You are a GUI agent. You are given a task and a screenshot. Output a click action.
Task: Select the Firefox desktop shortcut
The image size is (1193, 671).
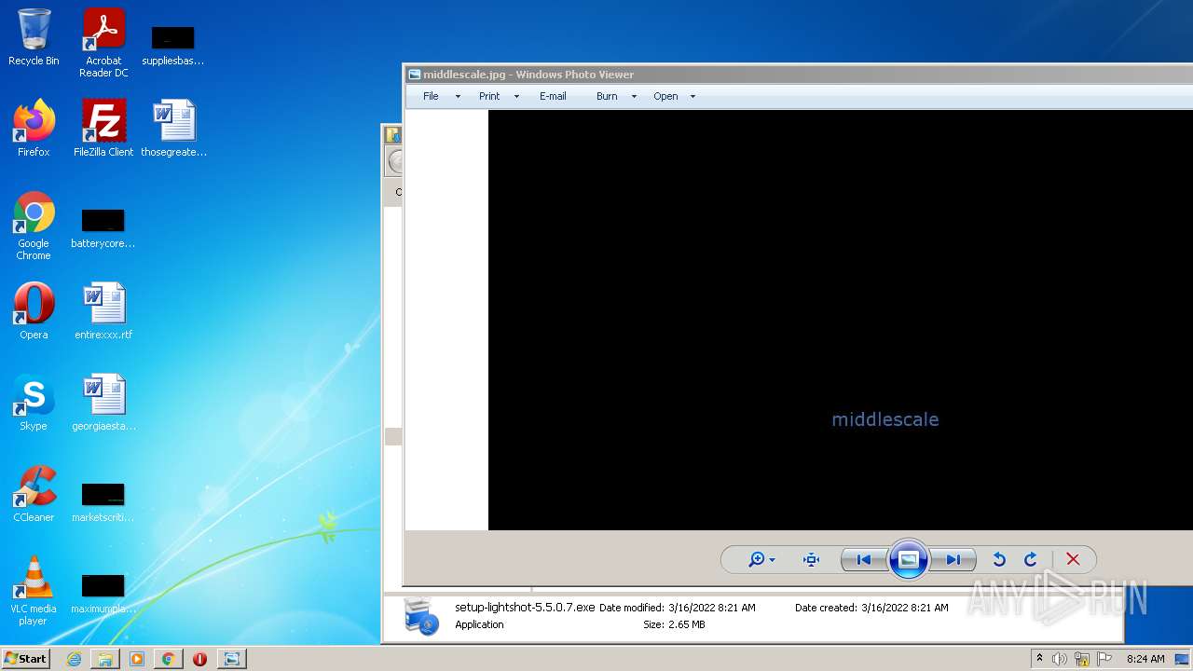pos(34,129)
